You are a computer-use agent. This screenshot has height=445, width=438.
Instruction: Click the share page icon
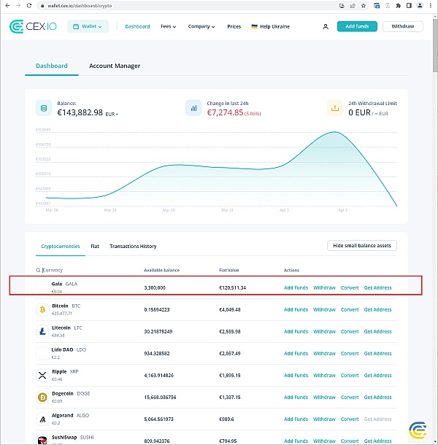point(353,5)
